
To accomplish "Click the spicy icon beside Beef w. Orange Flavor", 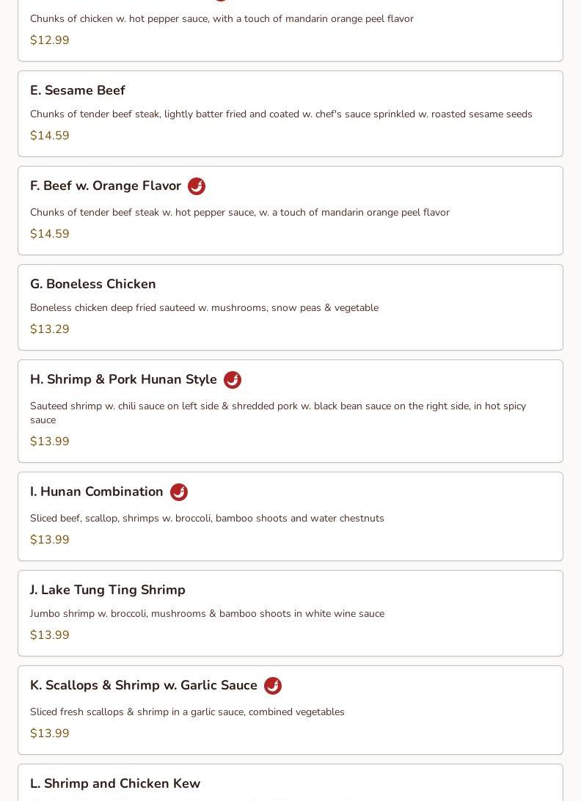I will (x=196, y=186).
